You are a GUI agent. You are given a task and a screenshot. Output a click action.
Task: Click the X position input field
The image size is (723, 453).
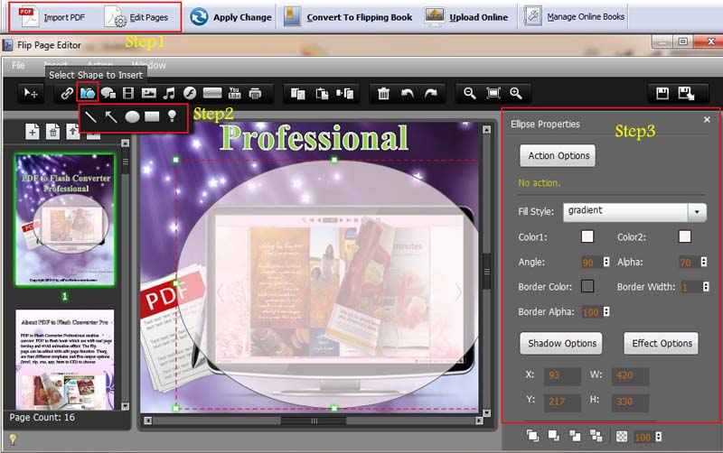[562, 375]
